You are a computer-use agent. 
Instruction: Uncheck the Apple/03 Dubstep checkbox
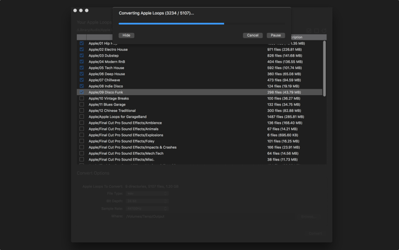click(x=82, y=55)
